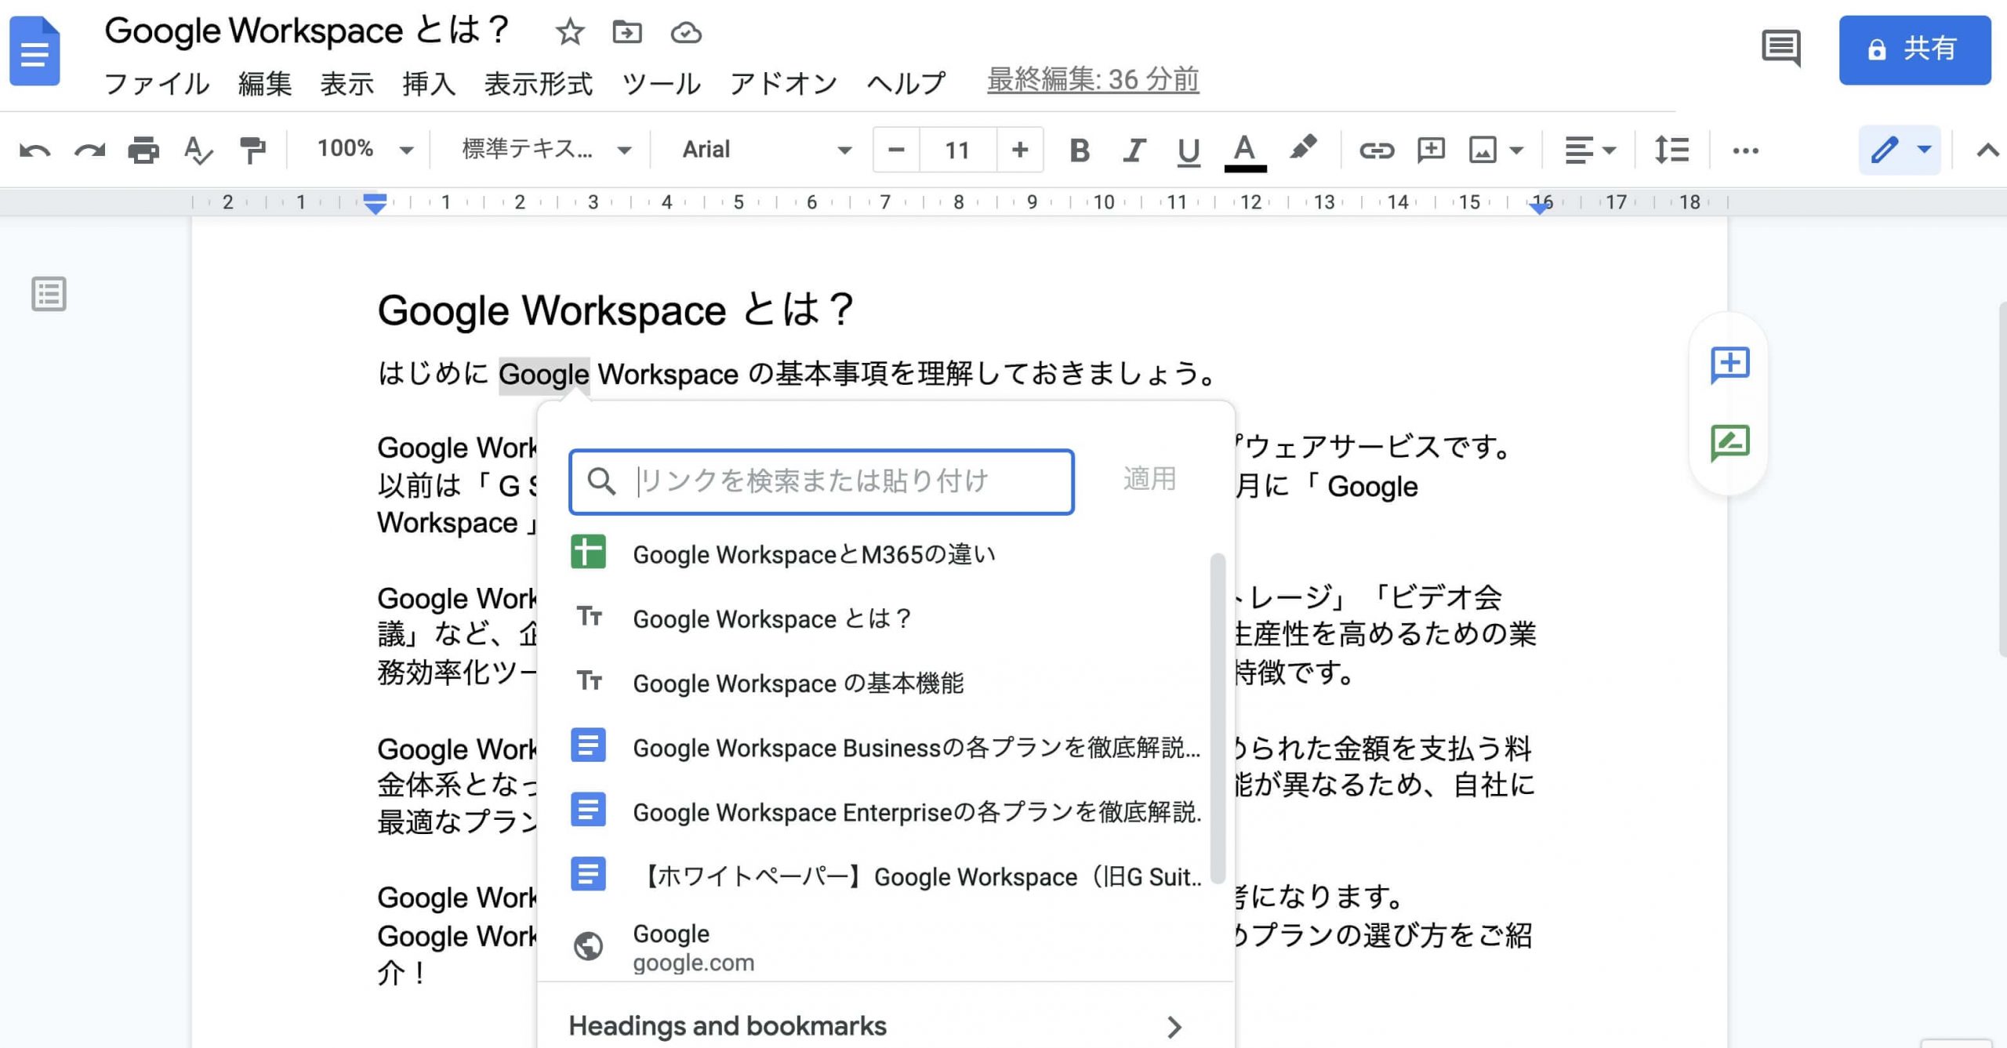This screenshot has height=1048, width=2007.
Task: Open the text color picker
Action: (x=1245, y=151)
